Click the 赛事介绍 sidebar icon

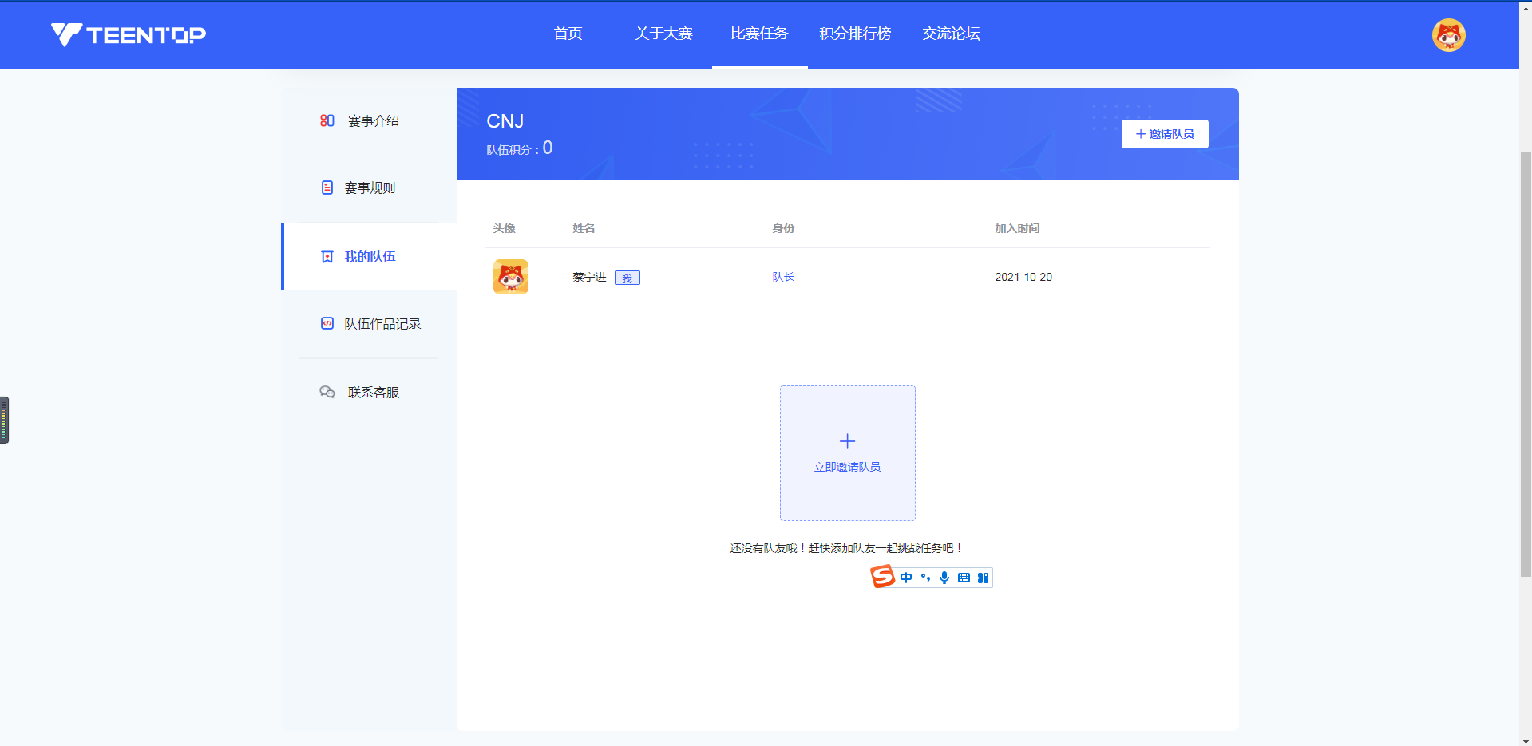[327, 120]
